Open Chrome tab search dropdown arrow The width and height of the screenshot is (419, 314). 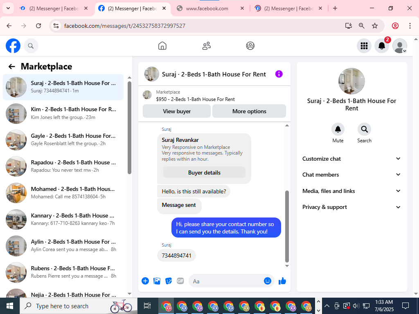8,8
